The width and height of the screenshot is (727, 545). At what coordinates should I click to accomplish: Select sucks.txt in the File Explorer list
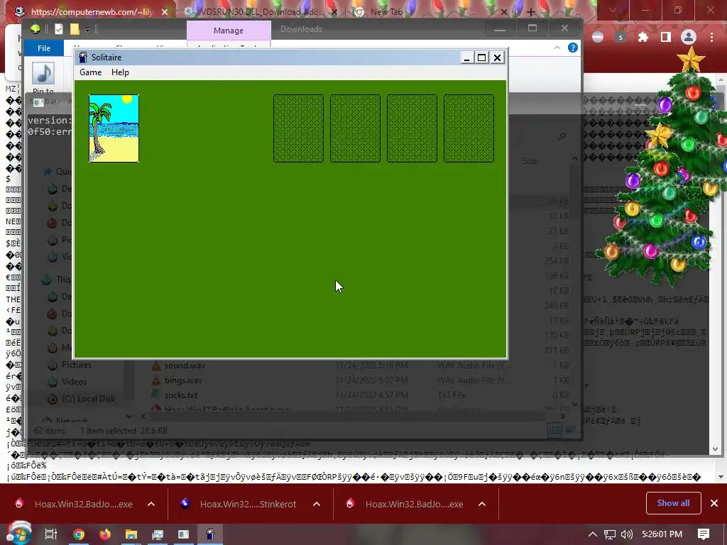[181, 395]
